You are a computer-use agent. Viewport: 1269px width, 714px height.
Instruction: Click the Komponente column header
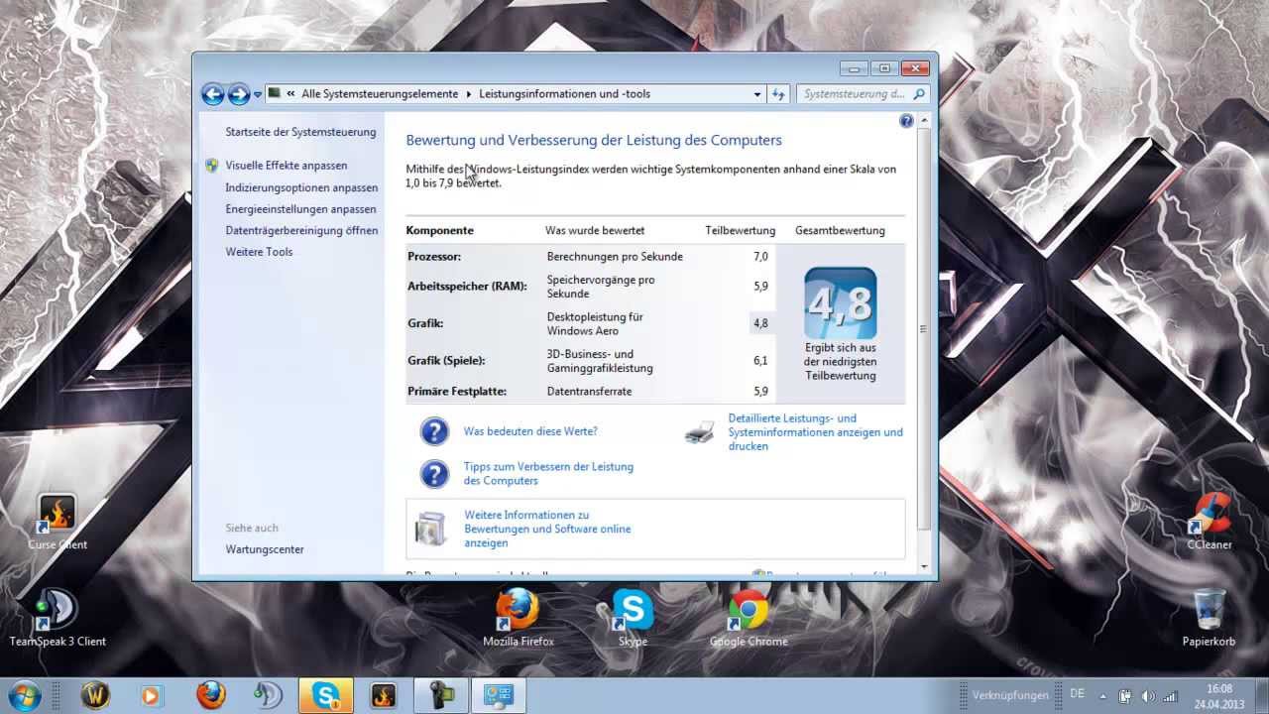(439, 230)
